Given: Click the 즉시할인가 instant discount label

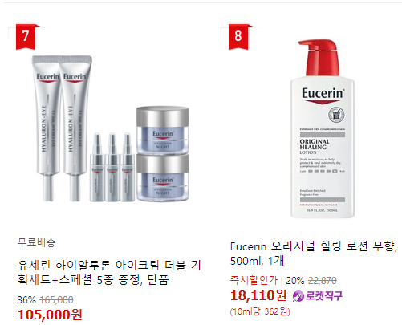Looking at the screenshot, I should [254, 280].
